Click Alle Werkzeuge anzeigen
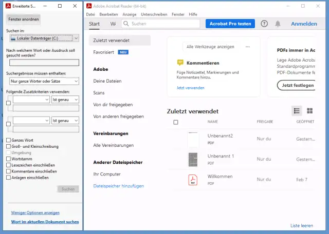Image resolution: width=329 pixels, height=234 pixels. pos(210,47)
